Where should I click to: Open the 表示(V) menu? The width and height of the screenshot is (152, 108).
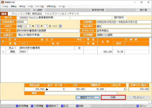(22, 7)
